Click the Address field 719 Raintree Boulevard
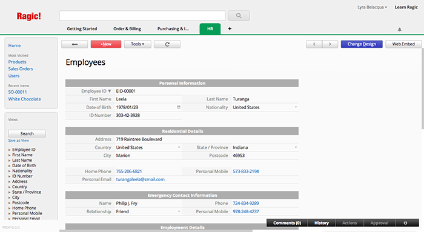 (x=207, y=139)
